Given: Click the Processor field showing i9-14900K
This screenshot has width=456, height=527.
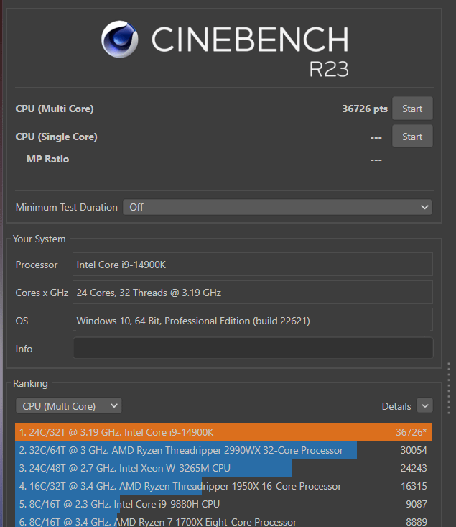Looking at the screenshot, I should [253, 265].
